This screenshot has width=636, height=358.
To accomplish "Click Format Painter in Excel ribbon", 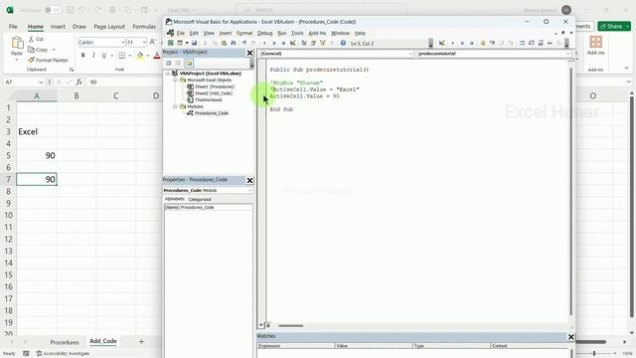I will pos(48,60).
